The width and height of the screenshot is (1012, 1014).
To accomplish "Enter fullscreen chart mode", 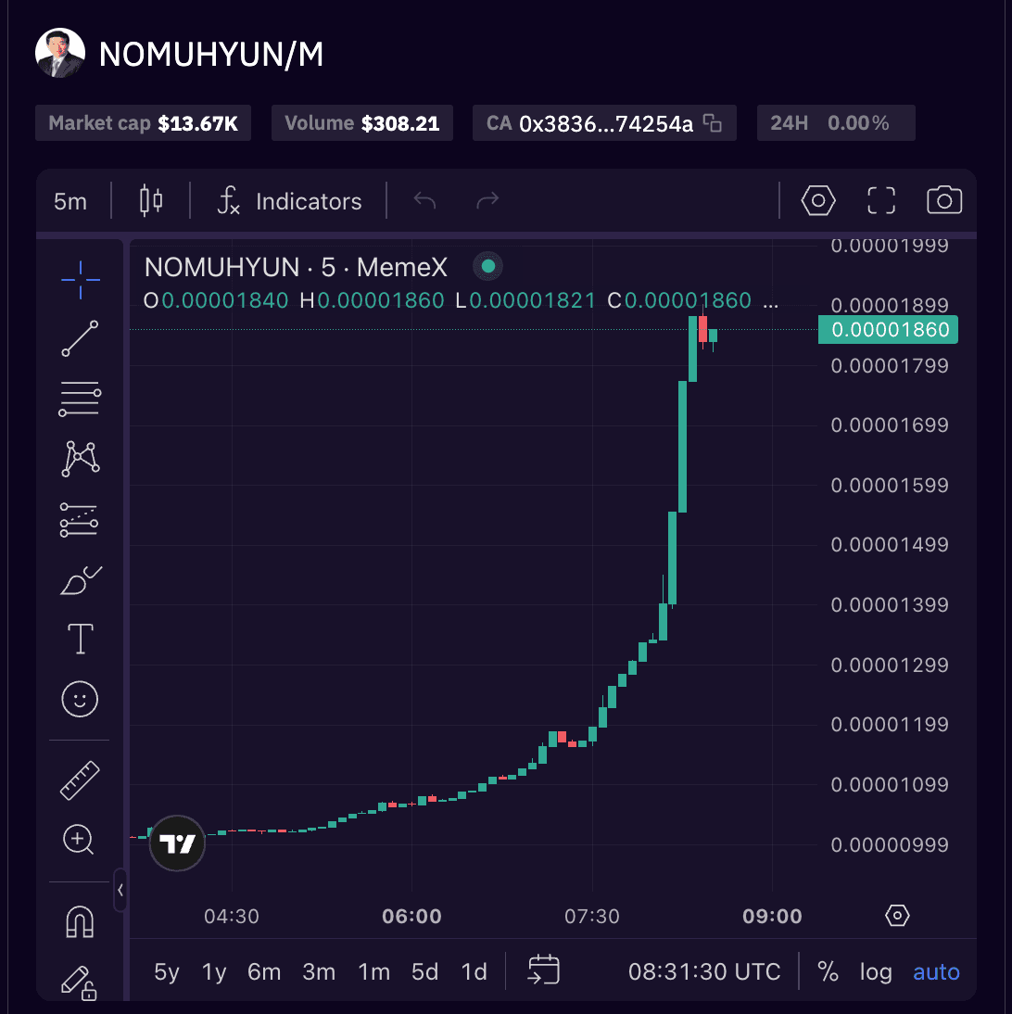I will (880, 201).
